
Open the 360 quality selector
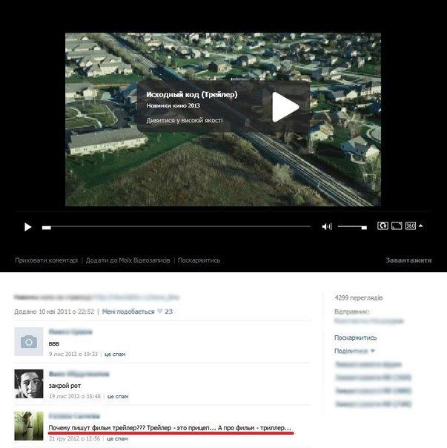(x=411, y=225)
